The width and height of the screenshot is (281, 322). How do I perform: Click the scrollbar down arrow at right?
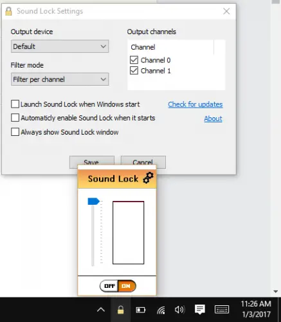coord(276,292)
